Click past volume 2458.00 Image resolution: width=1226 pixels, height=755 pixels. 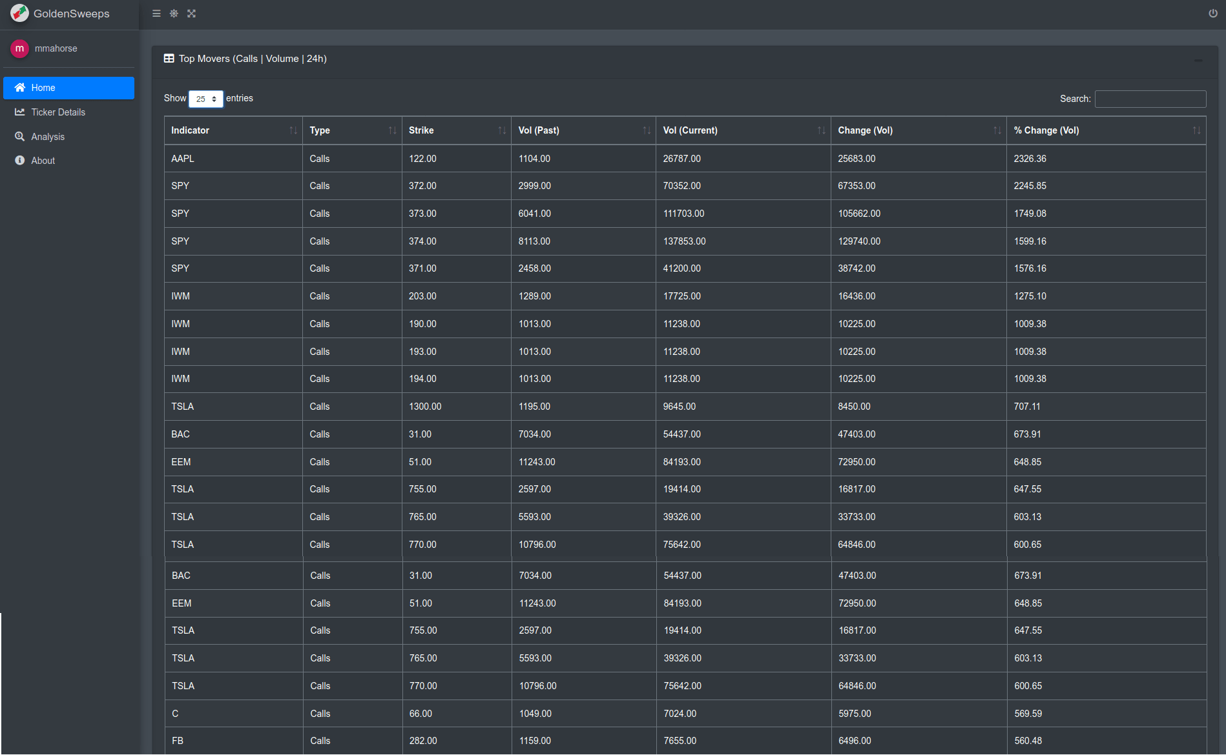[x=535, y=268]
